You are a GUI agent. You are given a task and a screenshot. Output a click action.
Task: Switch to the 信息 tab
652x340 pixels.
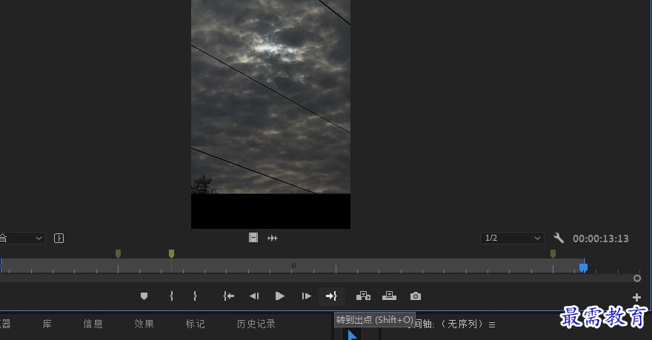pyautogui.click(x=93, y=324)
